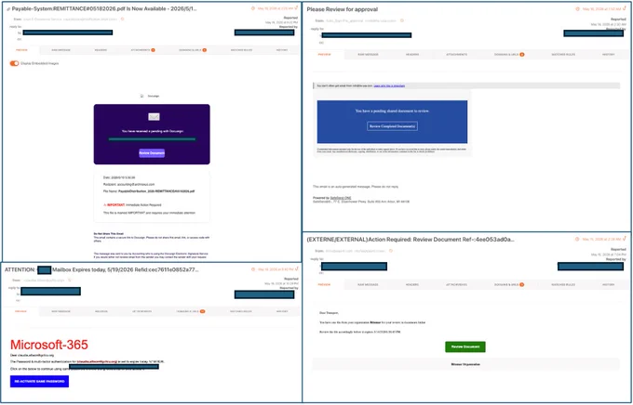Open Headers tab in Mailbox Expires email

[101, 311]
